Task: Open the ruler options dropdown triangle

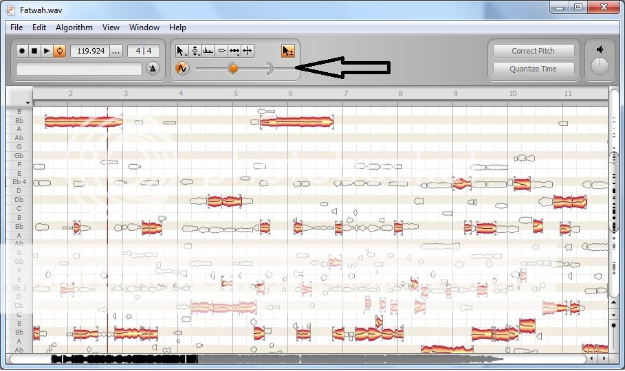Action: [x=28, y=102]
